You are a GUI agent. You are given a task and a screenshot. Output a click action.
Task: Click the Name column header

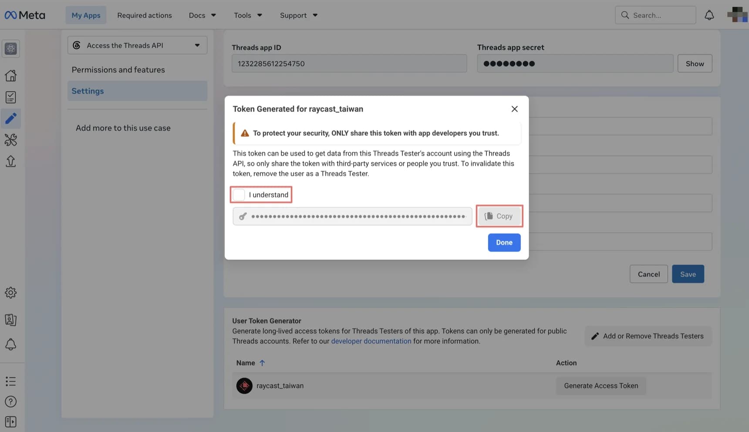pos(246,363)
